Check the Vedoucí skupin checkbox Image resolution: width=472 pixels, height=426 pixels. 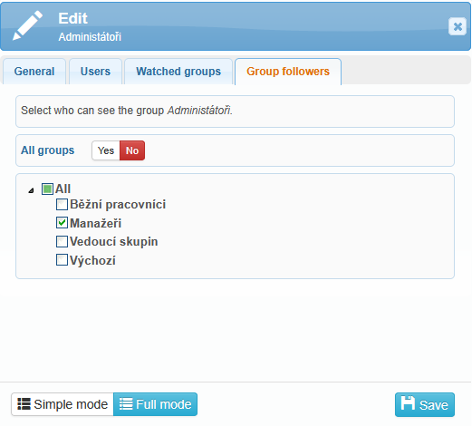click(x=62, y=242)
